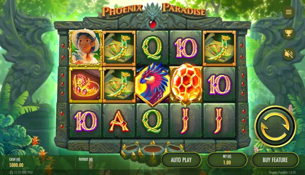Click the free play clock indicator
305x175 pixels.
pyautogui.click(x=21, y=172)
